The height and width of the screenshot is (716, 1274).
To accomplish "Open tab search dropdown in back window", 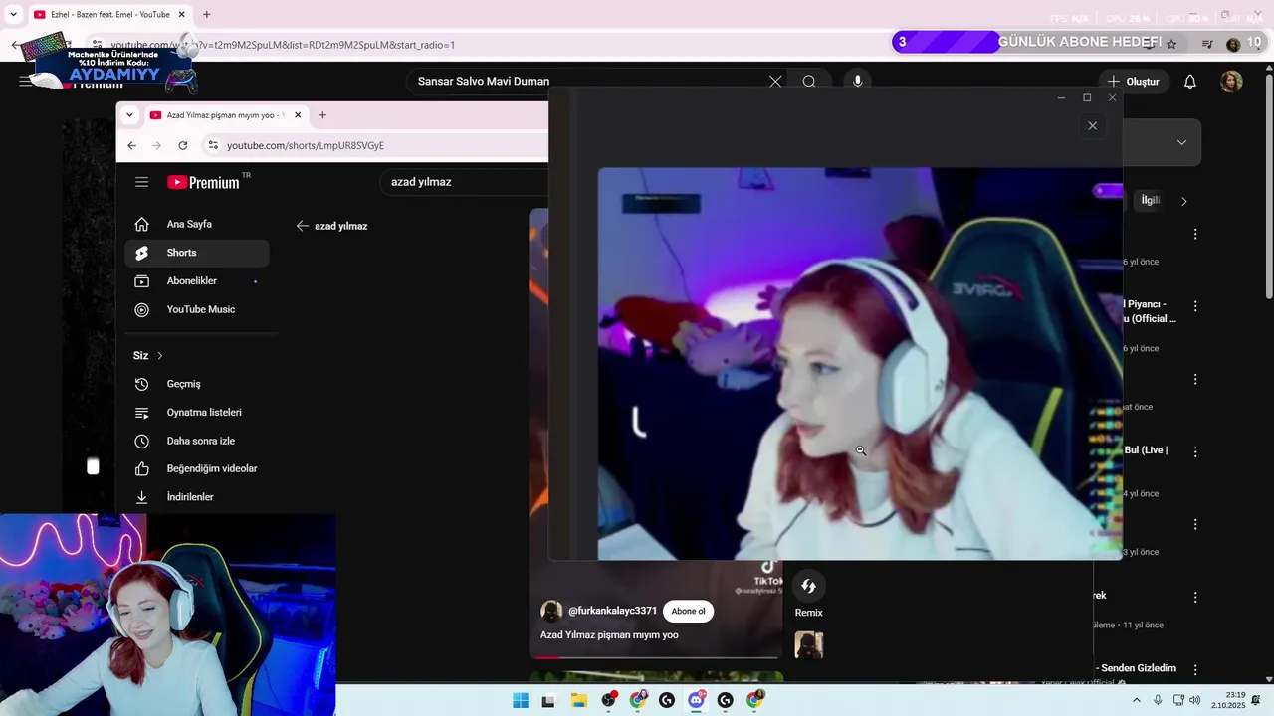I will point(13,15).
